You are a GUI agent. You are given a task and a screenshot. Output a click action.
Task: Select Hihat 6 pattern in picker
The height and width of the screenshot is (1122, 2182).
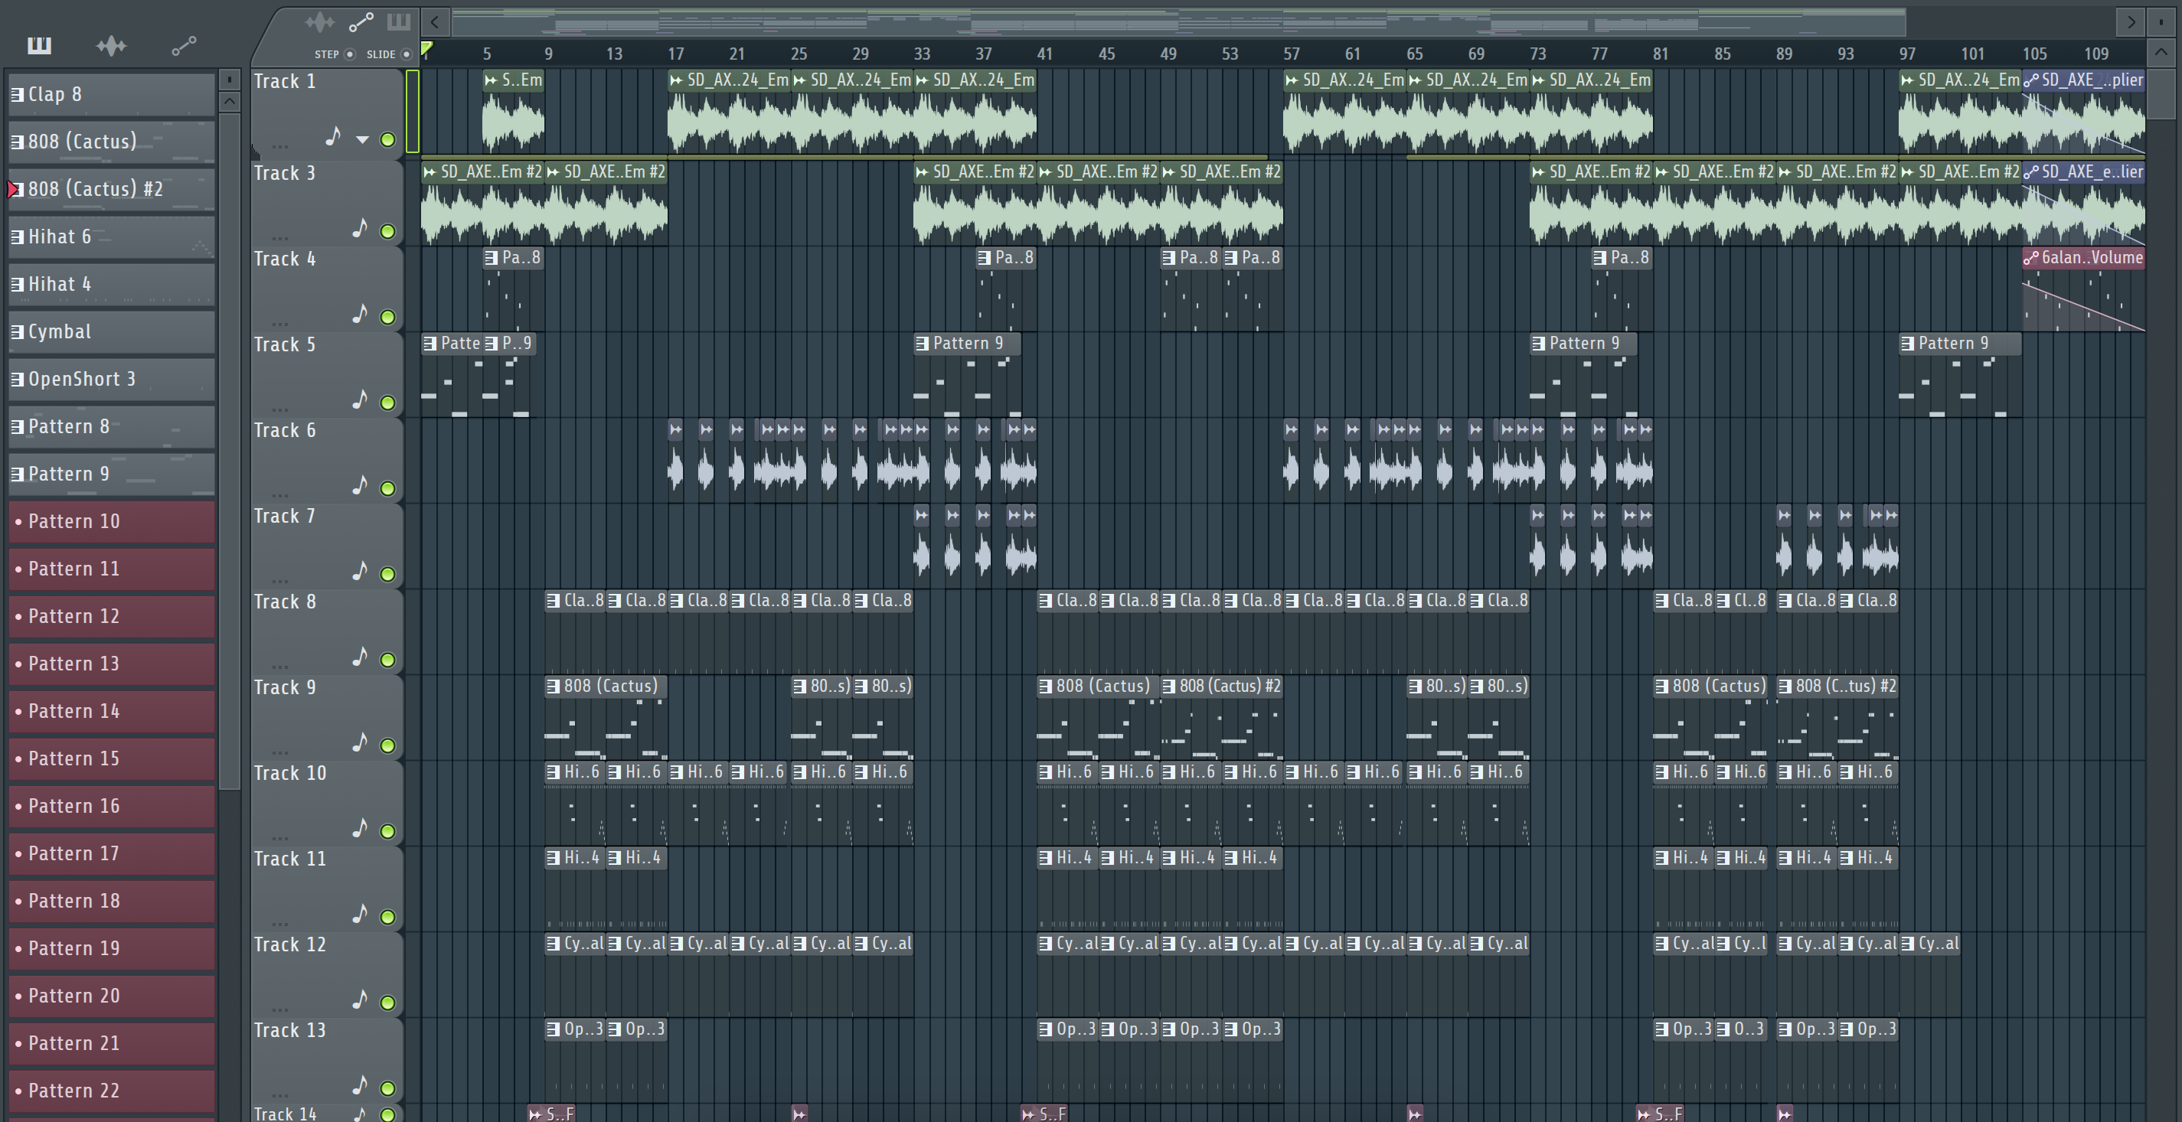tap(112, 236)
